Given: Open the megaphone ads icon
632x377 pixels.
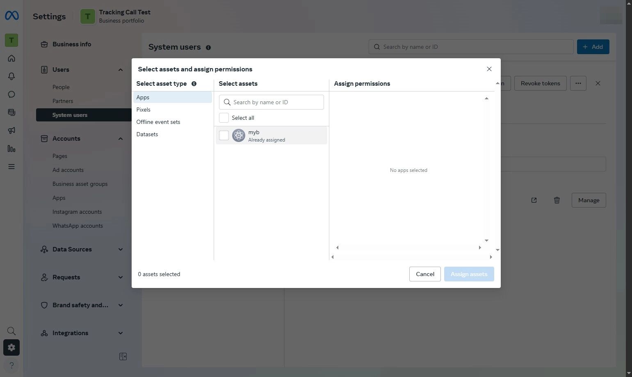Looking at the screenshot, I should 11,130.
